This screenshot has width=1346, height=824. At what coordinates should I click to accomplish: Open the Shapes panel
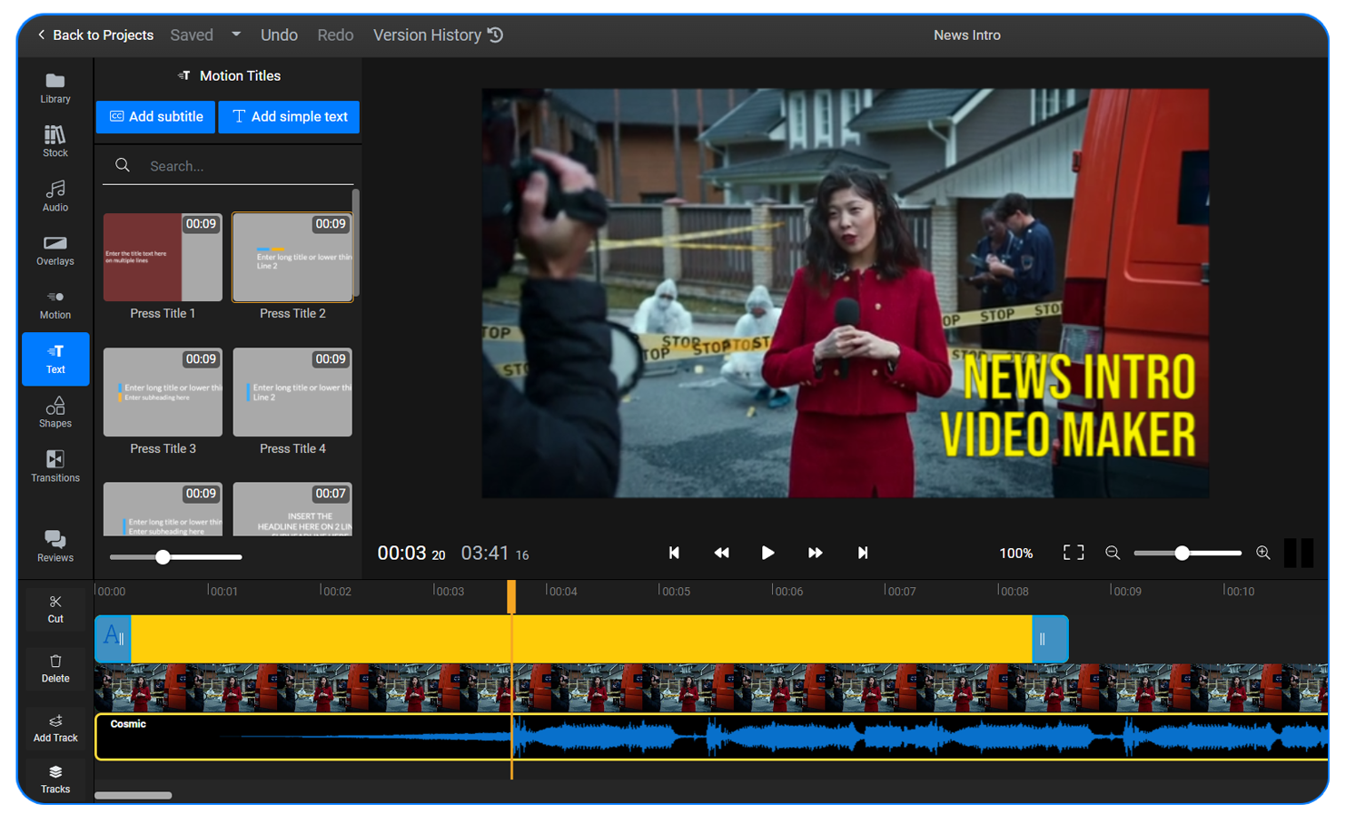(x=54, y=412)
